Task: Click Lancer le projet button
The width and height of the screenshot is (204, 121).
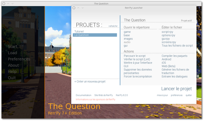Action: [176, 89]
